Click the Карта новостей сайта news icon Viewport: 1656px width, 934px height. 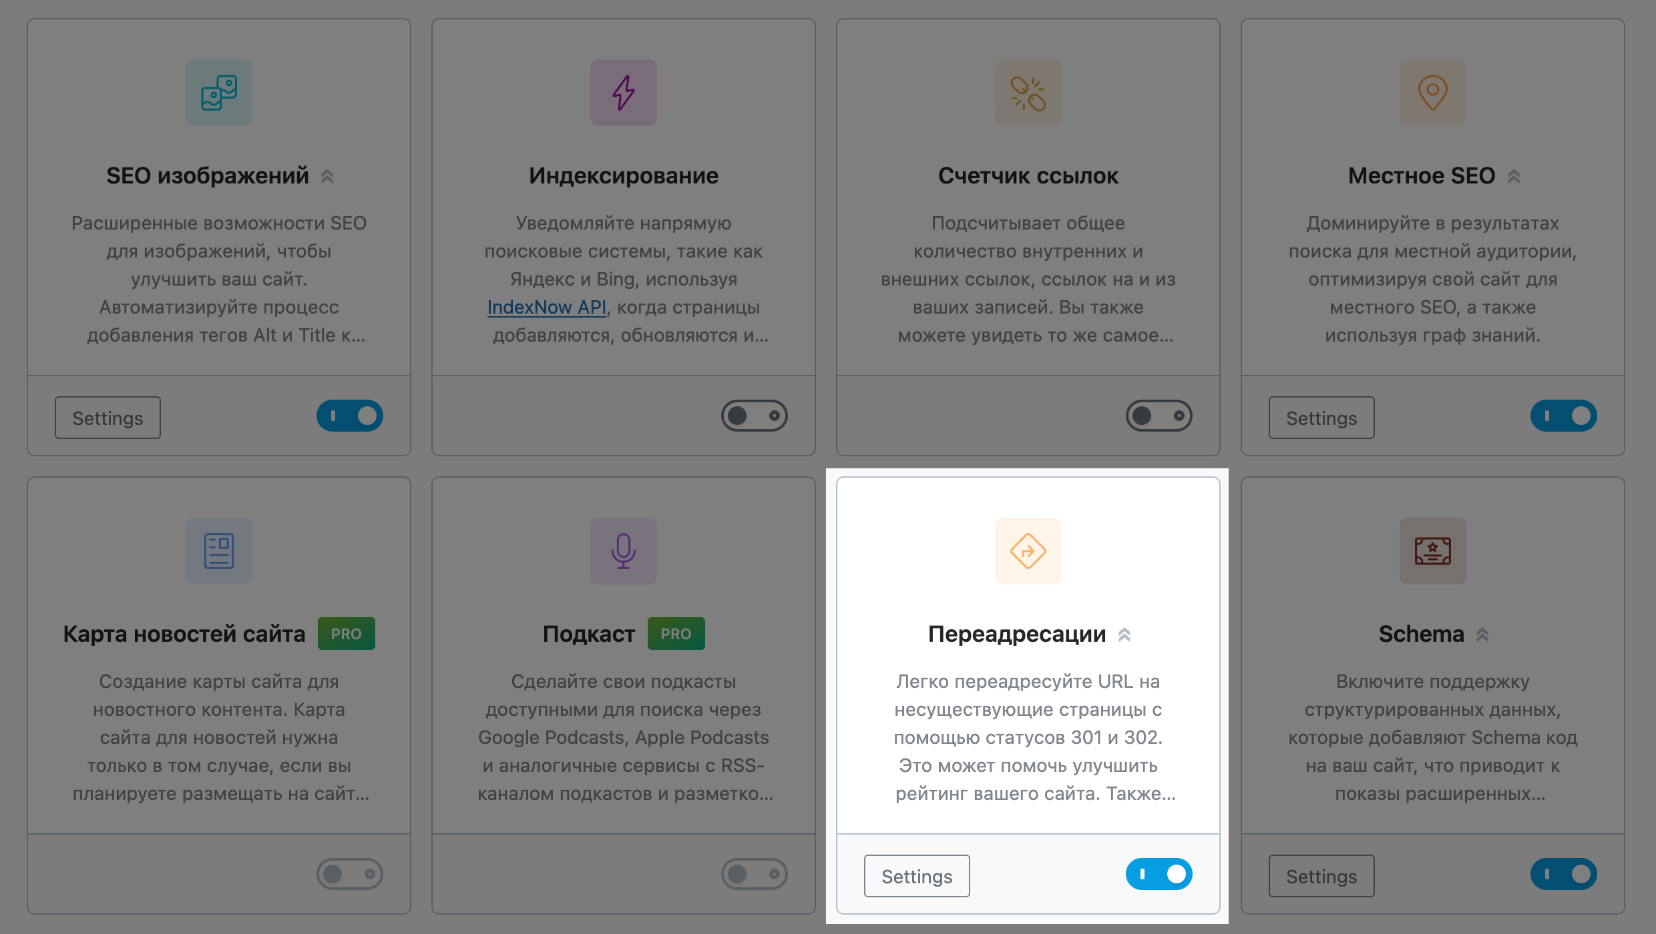[x=219, y=551]
